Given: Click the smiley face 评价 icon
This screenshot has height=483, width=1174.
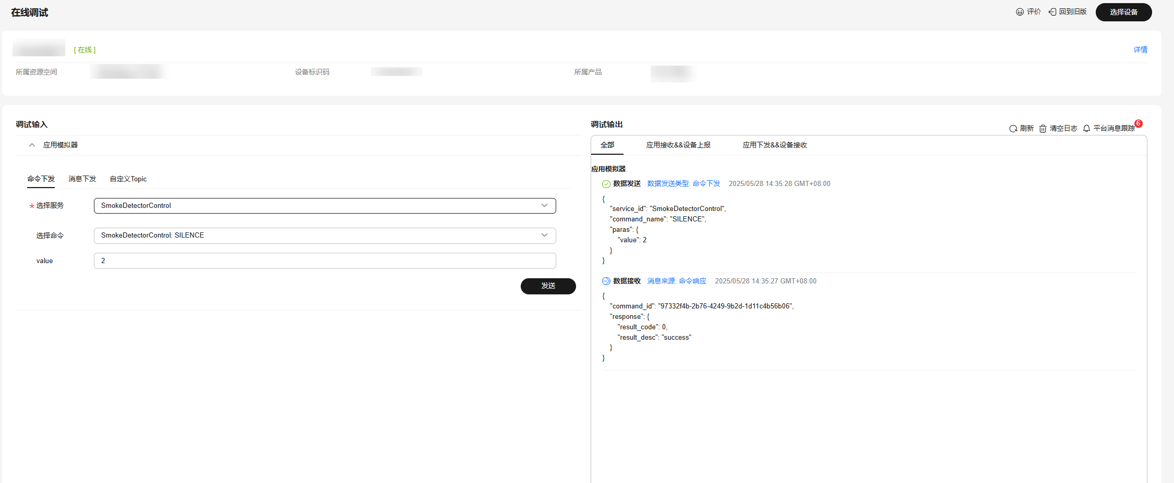Looking at the screenshot, I should point(1020,12).
